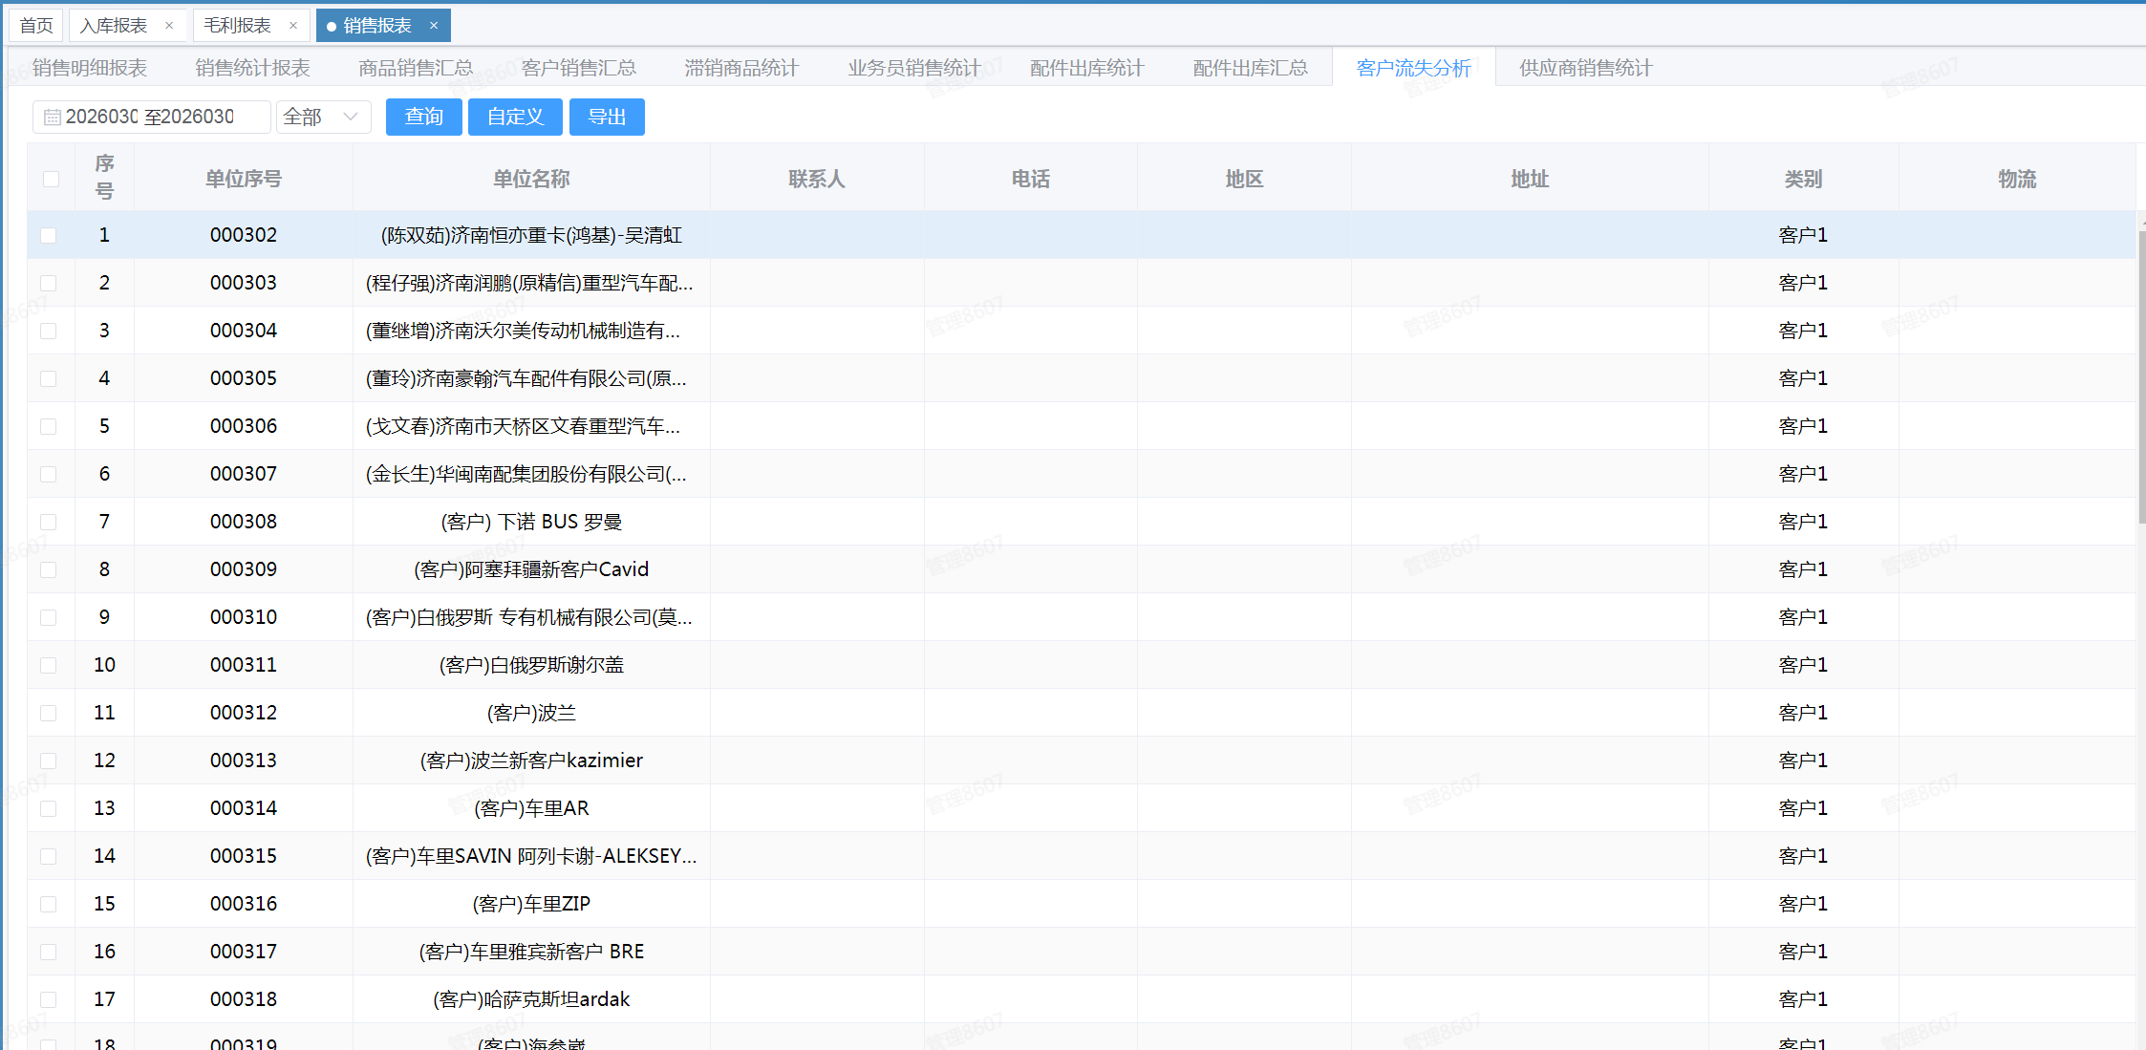Expand the dropdown arrow next to 全部
2146x1050 pixels.
[352, 116]
